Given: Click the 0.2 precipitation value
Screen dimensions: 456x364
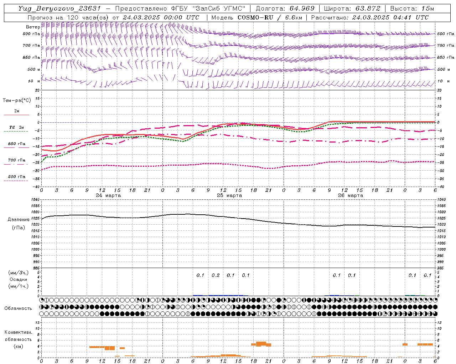Looking at the screenshot, I should point(216,275).
